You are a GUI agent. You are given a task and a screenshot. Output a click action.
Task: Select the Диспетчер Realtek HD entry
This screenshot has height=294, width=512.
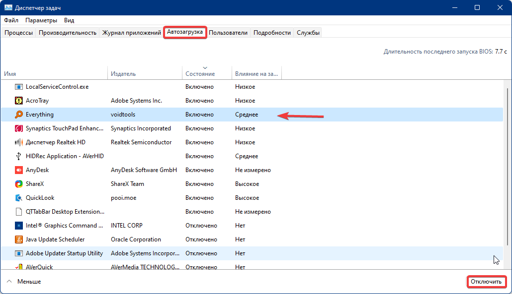[x=56, y=142]
